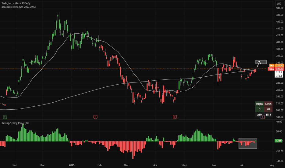Click the Pre 322.40 pre-market price label
This screenshot has height=168, width=285.
(276, 65)
